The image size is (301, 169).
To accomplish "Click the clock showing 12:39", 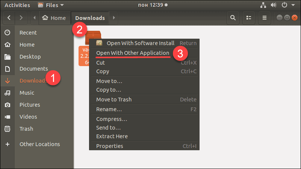I will point(150,5).
